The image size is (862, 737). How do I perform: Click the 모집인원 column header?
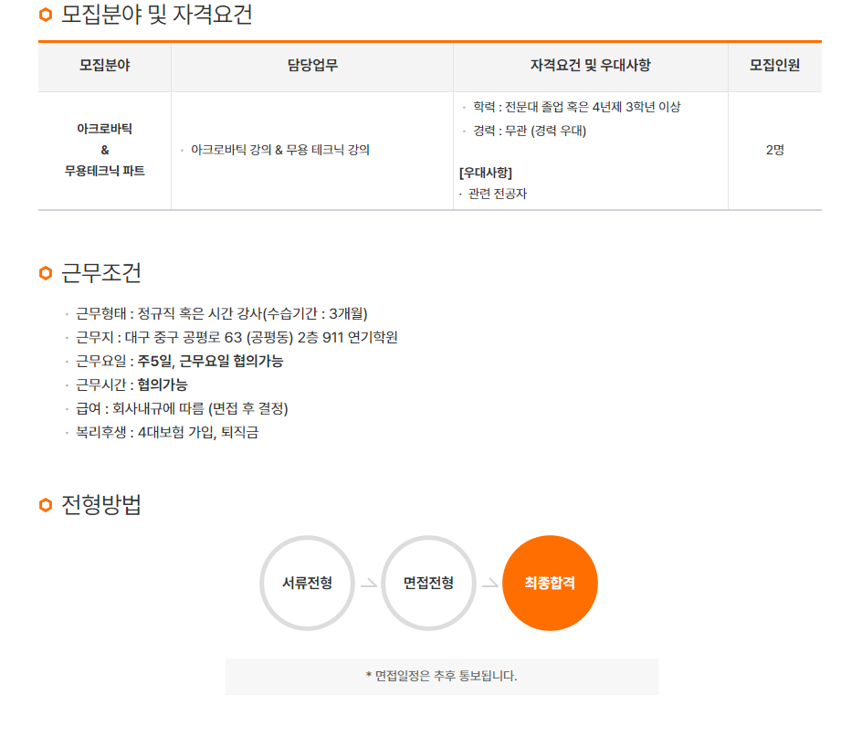pyautogui.click(x=774, y=66)
